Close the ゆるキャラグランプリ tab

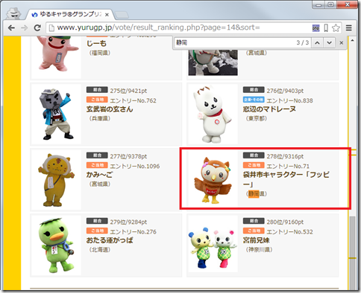(107, 15)
